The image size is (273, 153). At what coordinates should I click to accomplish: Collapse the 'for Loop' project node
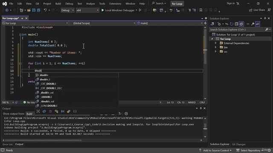212,39
